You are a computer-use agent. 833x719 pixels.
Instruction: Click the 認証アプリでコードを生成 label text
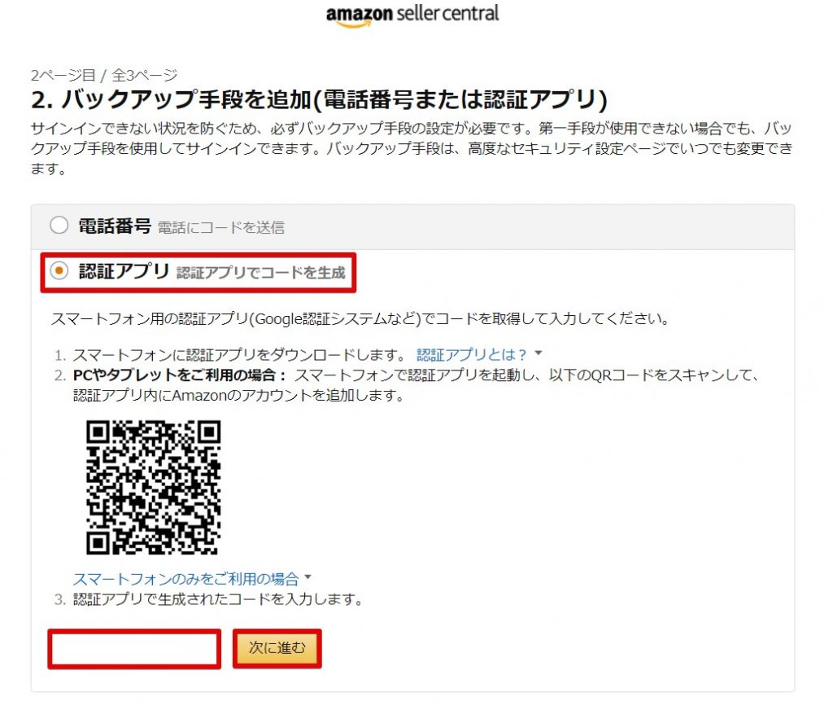(261, 273)
